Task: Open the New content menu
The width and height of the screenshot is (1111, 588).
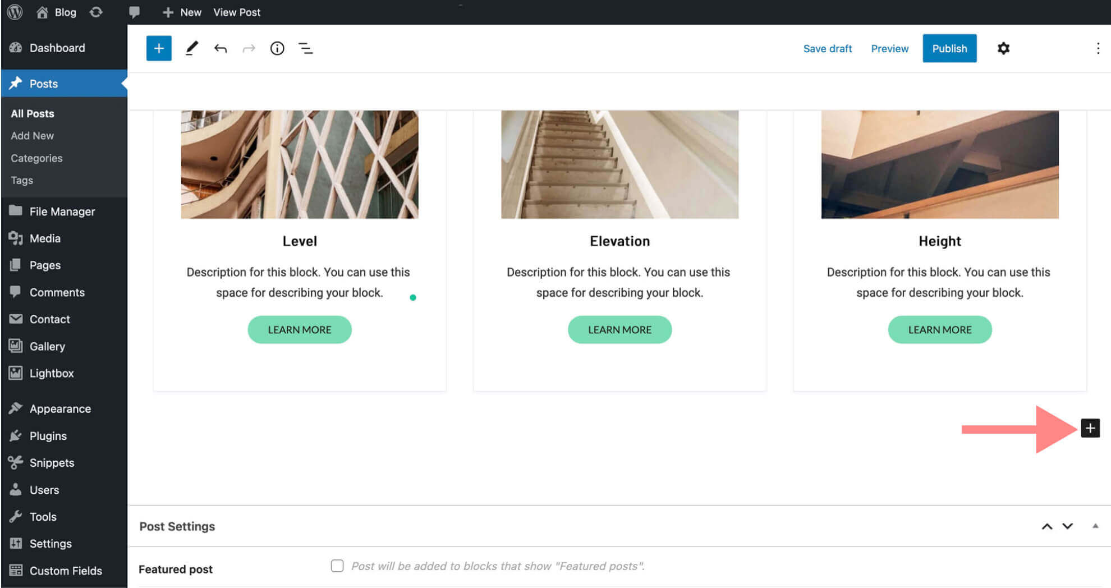Action: pyautogui.click(x=181, y=12)
